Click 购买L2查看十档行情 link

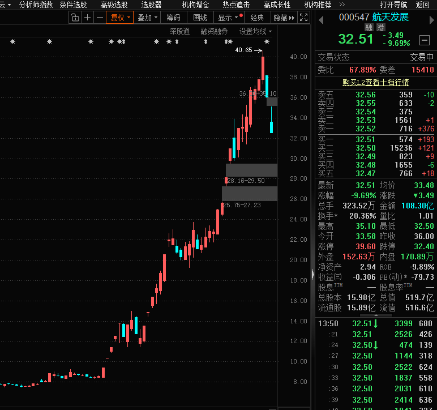click(x=375, y=82)
